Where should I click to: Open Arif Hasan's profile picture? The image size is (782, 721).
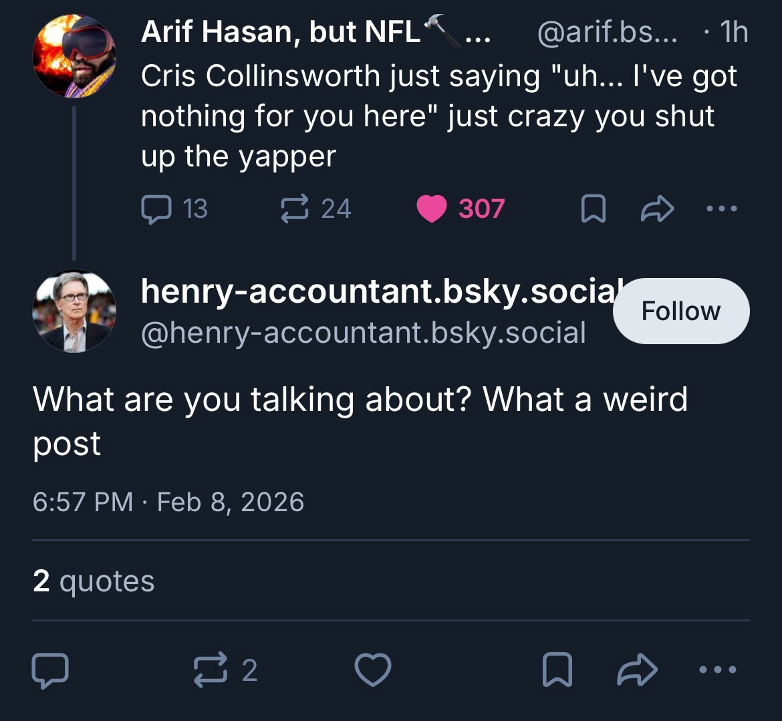tap(74, 57)
